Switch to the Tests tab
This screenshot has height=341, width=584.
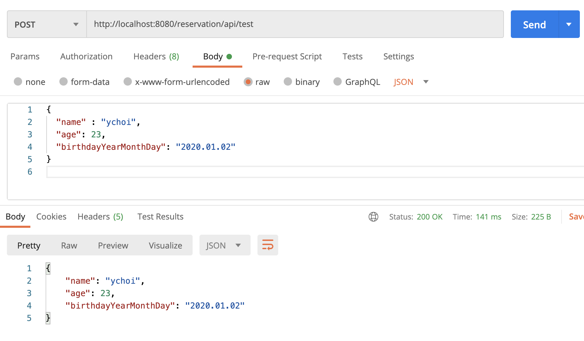[x=352, y=56]
